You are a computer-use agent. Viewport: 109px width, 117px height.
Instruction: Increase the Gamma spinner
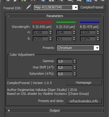tap(75, 60)
